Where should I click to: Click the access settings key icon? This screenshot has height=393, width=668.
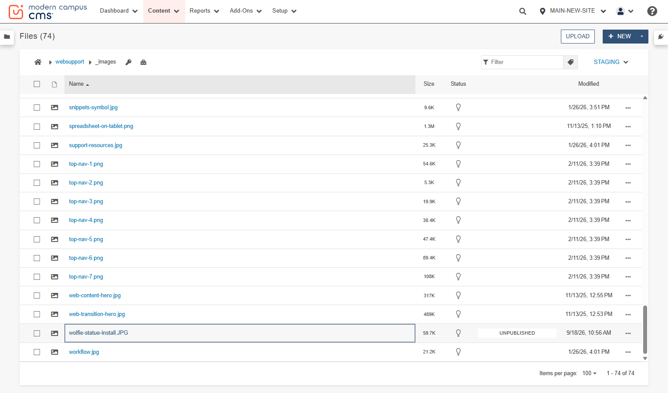128,62
